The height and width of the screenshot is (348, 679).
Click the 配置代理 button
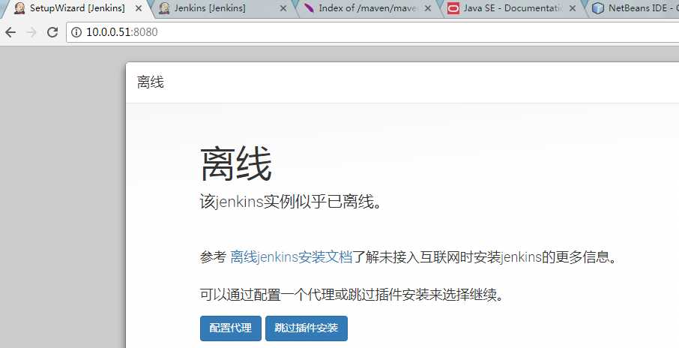click(230, 328)
